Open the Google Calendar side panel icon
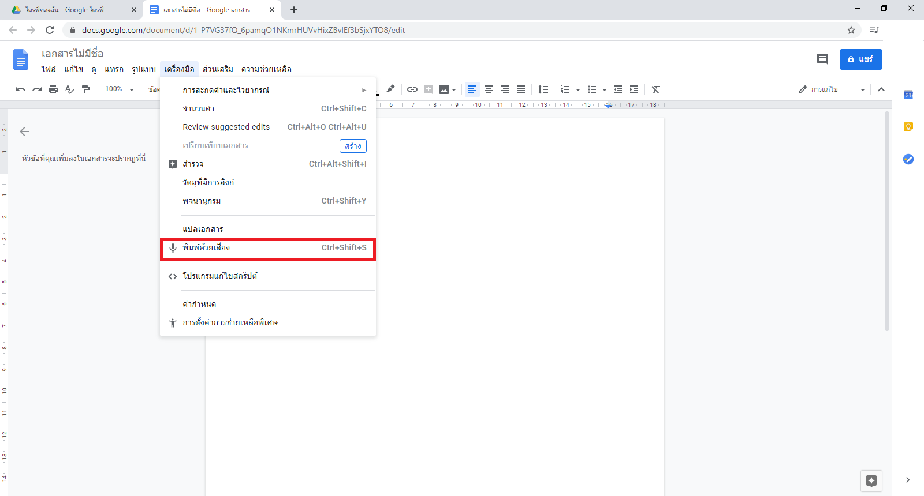Image resolution: width=924 pixels, height=496 pixels. click(908, 95)
